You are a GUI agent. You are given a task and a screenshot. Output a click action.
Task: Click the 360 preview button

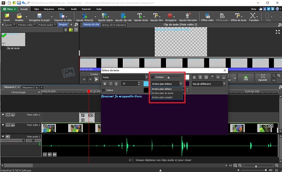(246, 78)
